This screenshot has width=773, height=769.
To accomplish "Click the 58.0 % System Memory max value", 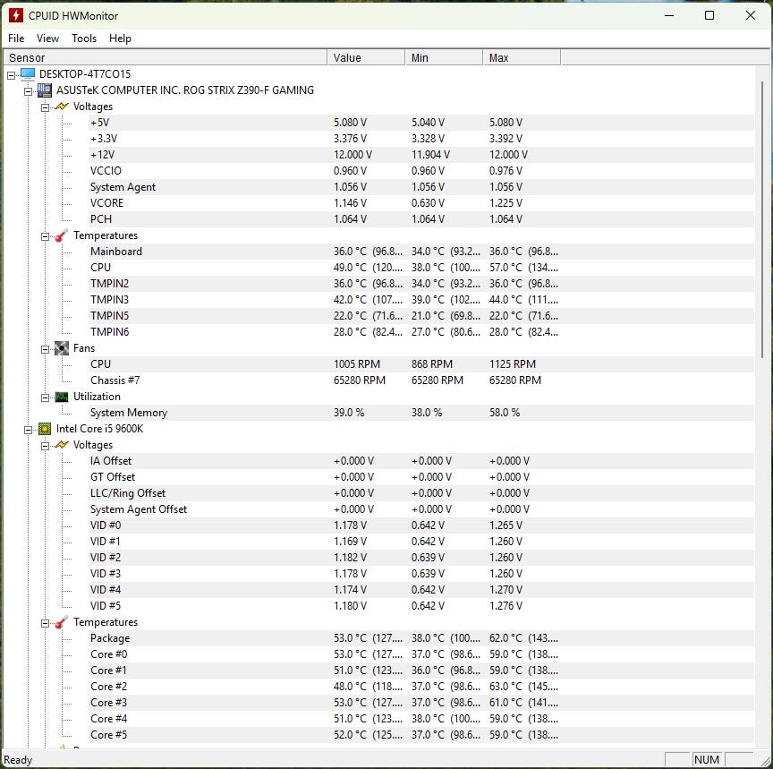I will [x=505, y=413].
